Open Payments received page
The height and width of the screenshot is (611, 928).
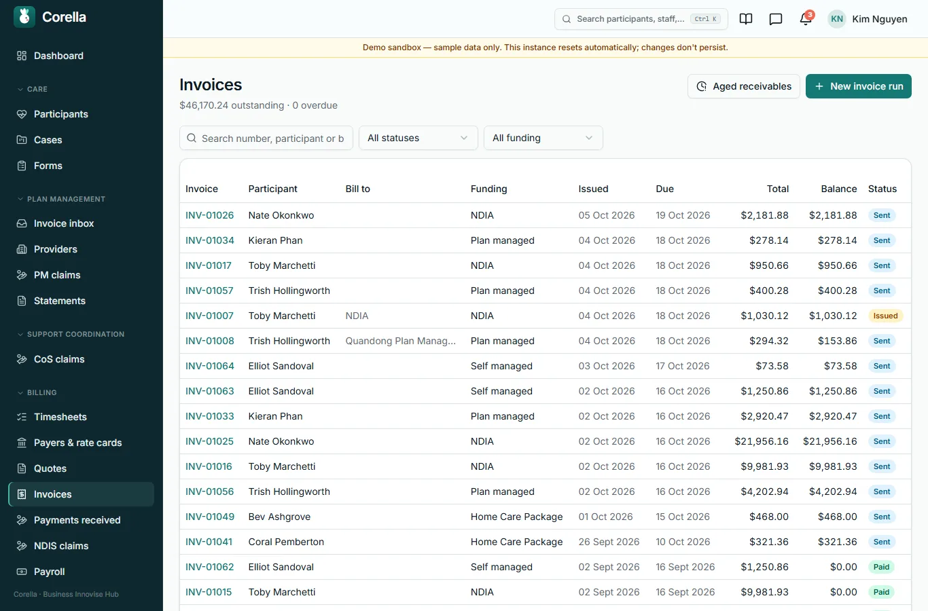(81, 520)
